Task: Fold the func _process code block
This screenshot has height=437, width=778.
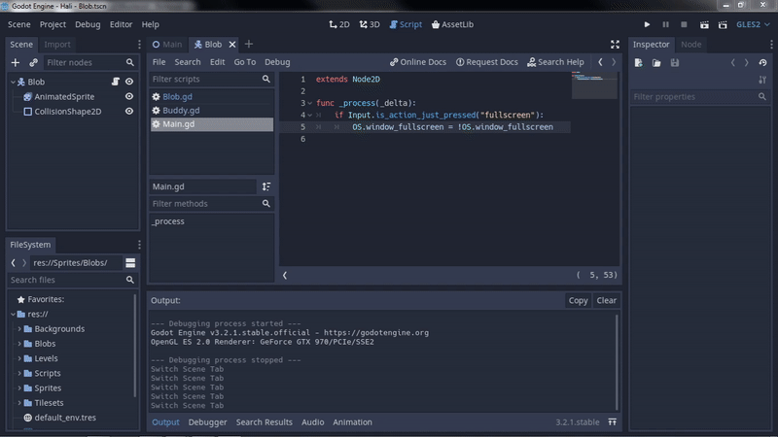Action: pos(309,103)
